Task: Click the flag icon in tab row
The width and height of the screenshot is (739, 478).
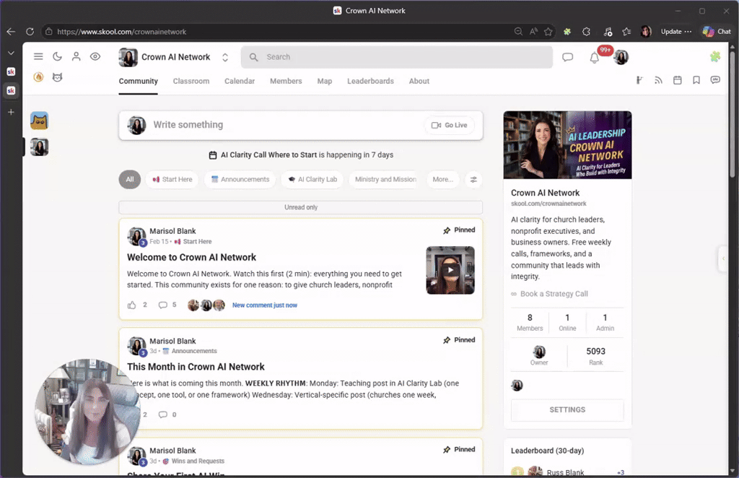Action: [639, 80]
